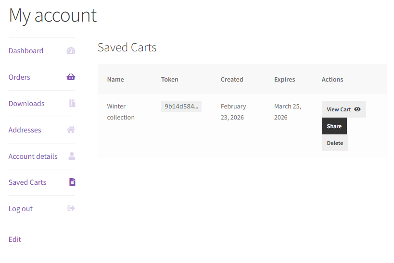Screen dimensions: 394x263
Task: Open the Addresses text link
Action: coord(25,130)
